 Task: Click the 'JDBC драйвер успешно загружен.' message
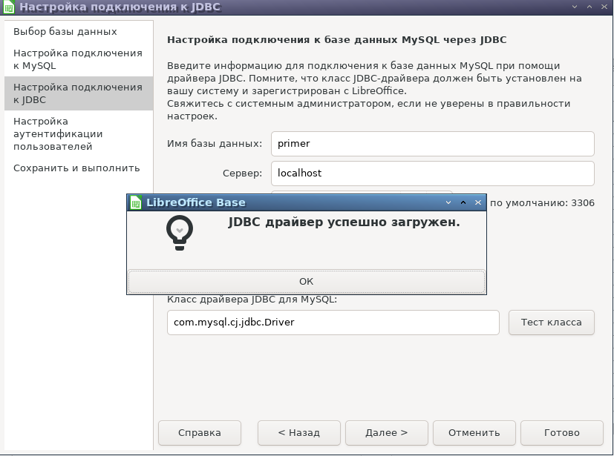[x=344, y=222]
